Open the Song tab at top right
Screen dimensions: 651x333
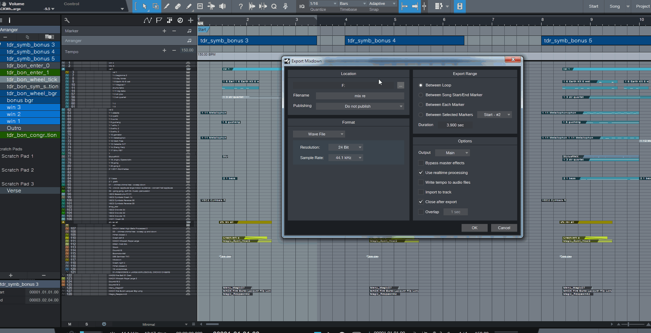pos(615,6)
